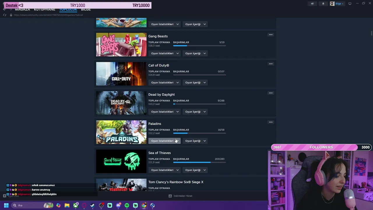Open the Dead by Daylight three-dot options menu
This screenshot has width=373, height=210.
[271, 93]
